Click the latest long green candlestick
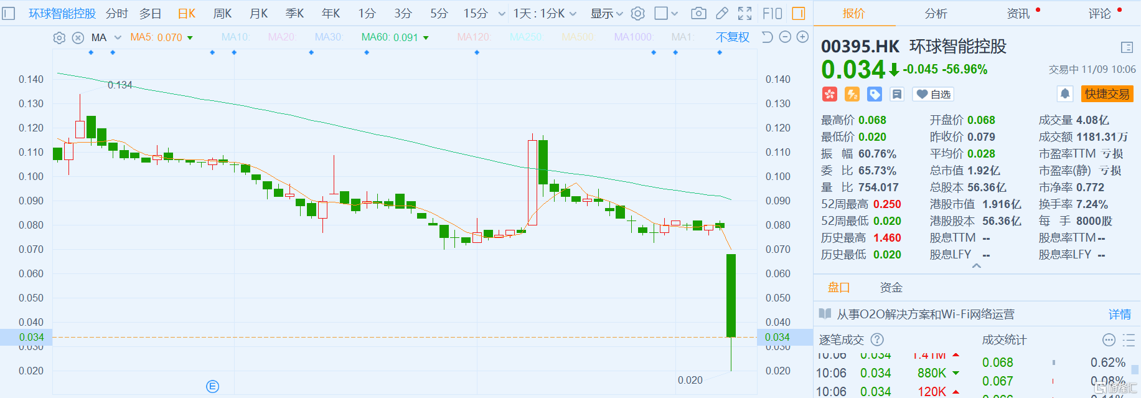 [x=731, y=295]
